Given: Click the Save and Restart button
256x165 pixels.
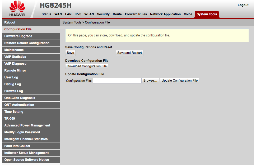Looking at the screenshot, I should coord(129,53).
